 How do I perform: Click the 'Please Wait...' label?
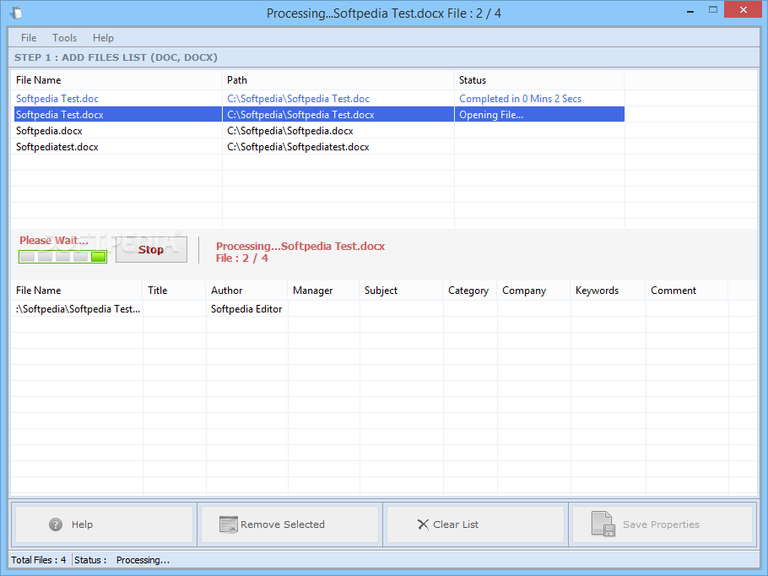point(54,240)
